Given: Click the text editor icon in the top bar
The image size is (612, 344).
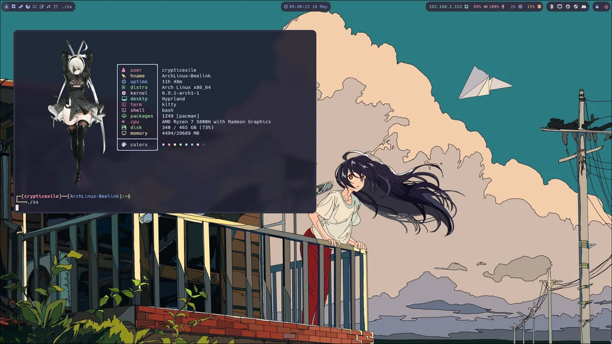Looking at the screenshot, I should [42, 6].
